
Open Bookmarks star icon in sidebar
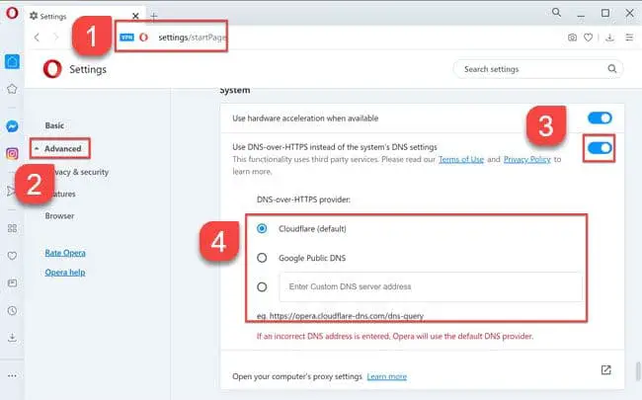point(12,89)
